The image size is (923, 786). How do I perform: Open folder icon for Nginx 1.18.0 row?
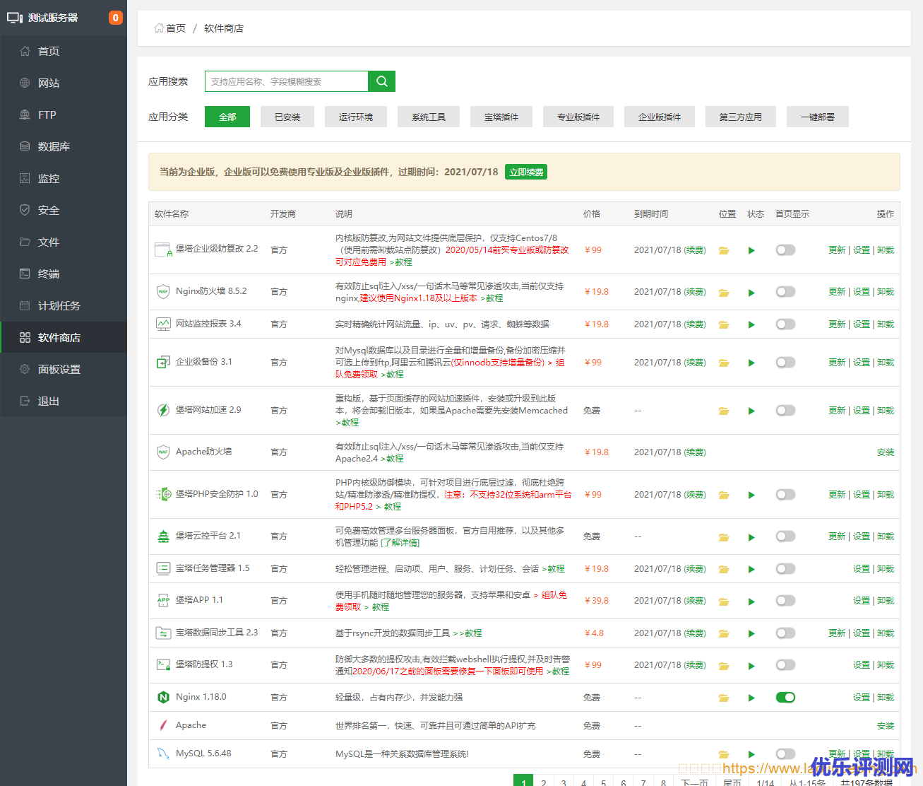(724, 698)
